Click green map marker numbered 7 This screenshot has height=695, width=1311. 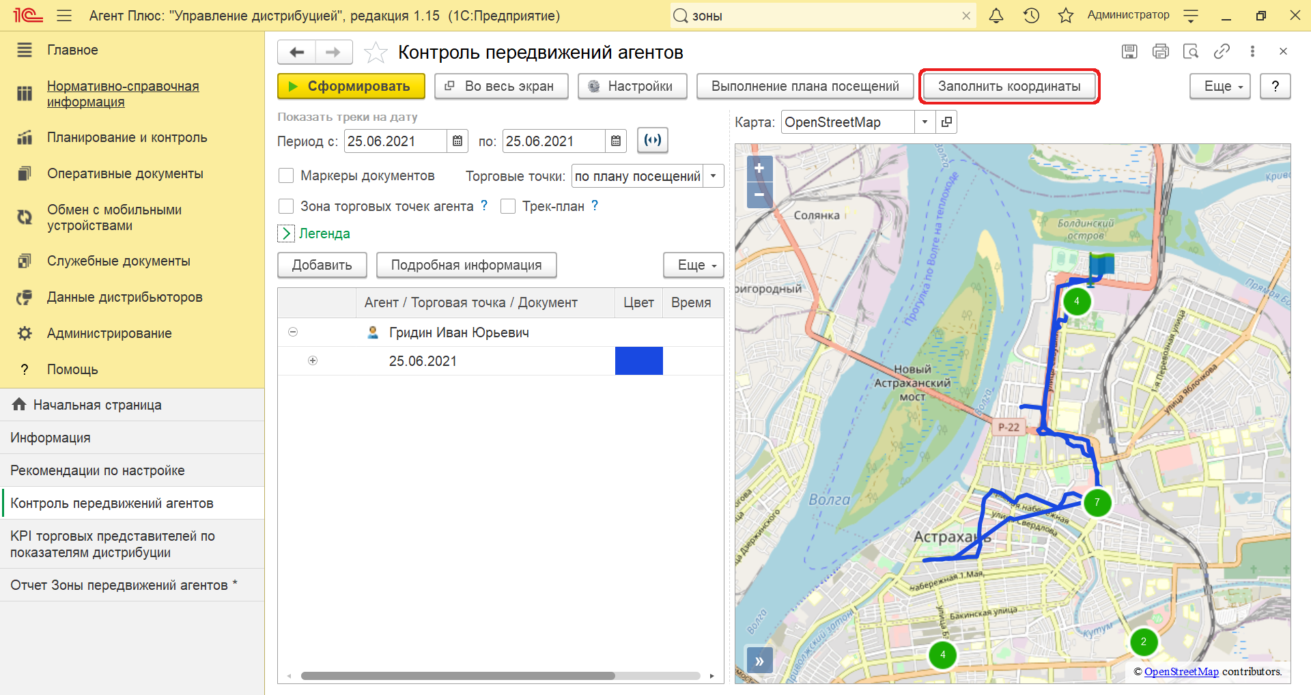click(x=1097, y=502)
